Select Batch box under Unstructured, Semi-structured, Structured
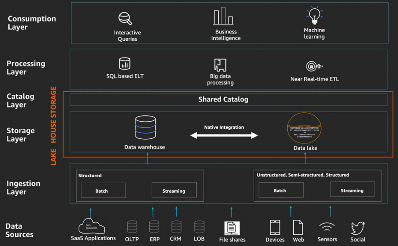 click(x=281, y=190)
